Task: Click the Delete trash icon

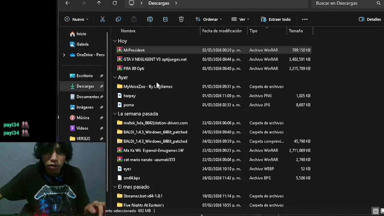Action: [181, 19]
